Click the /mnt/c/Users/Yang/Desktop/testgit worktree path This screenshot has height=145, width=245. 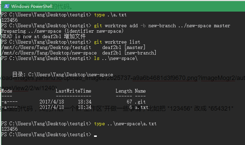click(46, 47)
